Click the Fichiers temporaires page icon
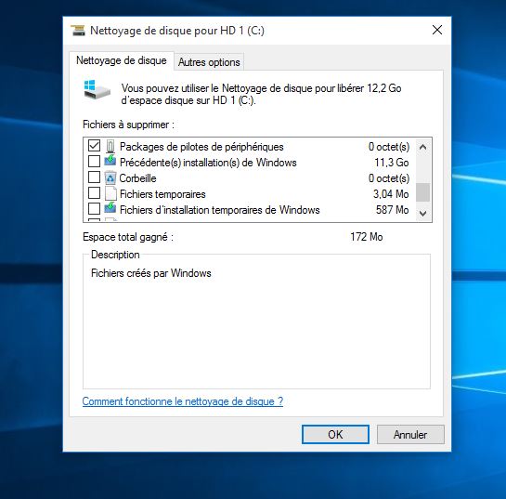 pos(110,193)
